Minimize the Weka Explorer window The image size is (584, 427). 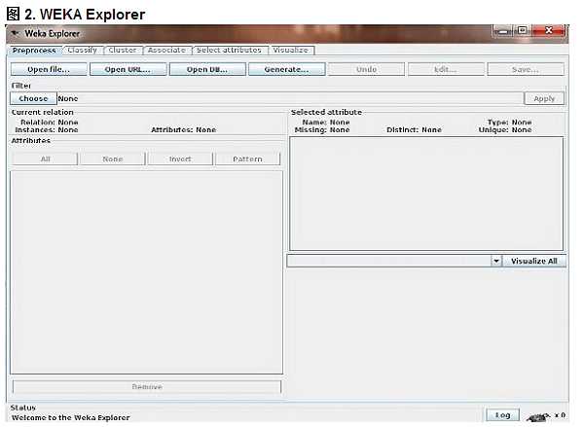(503, 31)
